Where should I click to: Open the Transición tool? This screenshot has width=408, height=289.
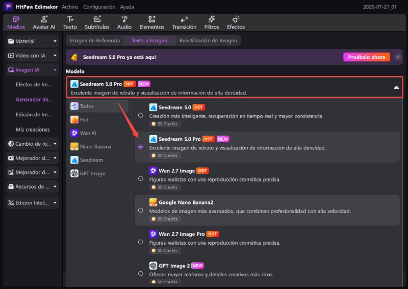coord(184,23)
